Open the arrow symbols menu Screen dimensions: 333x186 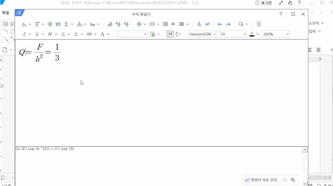pos(92,34)
